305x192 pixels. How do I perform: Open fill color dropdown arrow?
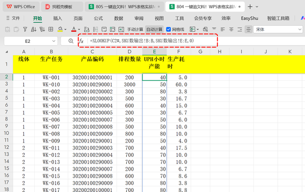[x=65, y=29]
